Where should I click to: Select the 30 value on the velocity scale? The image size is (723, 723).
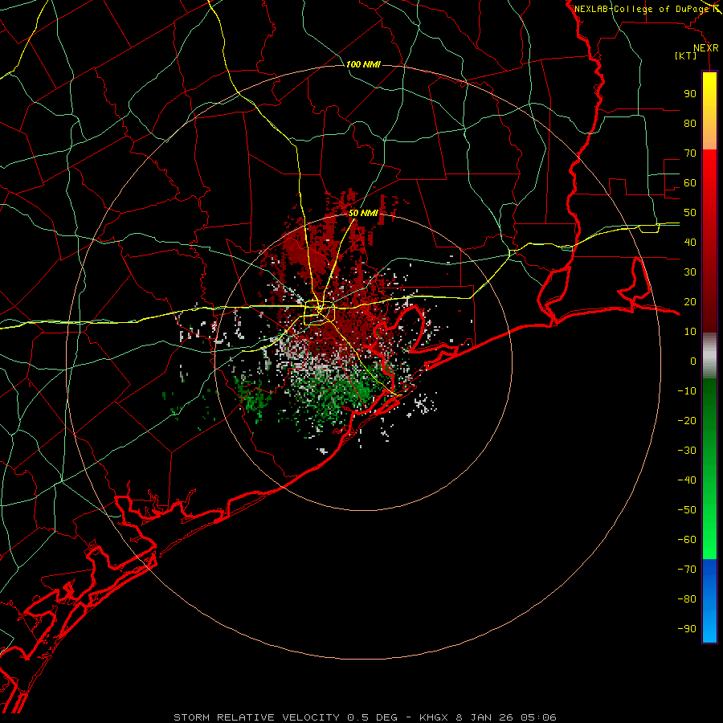click(690, 272)
